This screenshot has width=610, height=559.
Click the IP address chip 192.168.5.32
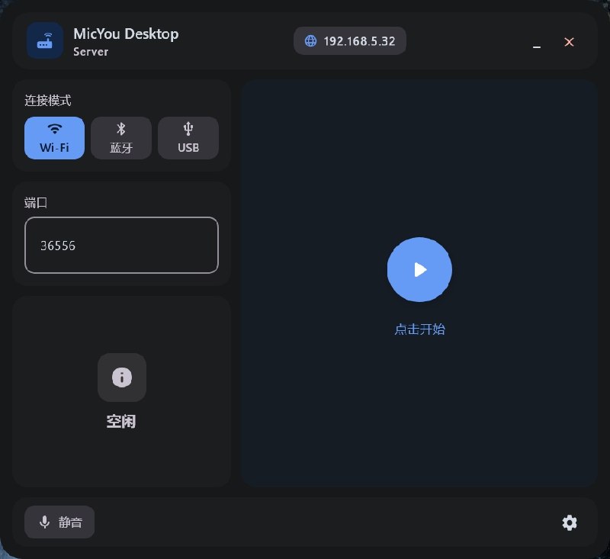click(350, 40)
